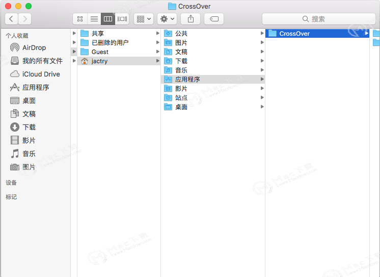Image resolution: width=380 pixels, height=277 pixels.
Task: Switch to list view
Action: (x=94, y=19)
